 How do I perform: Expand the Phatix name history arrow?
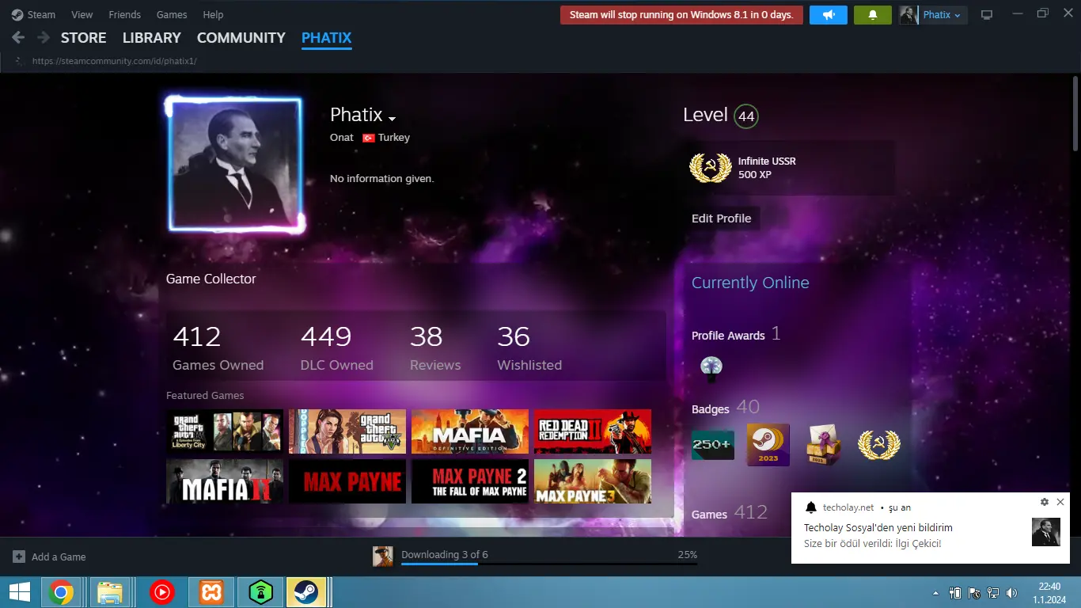click(x=392, y=118)
